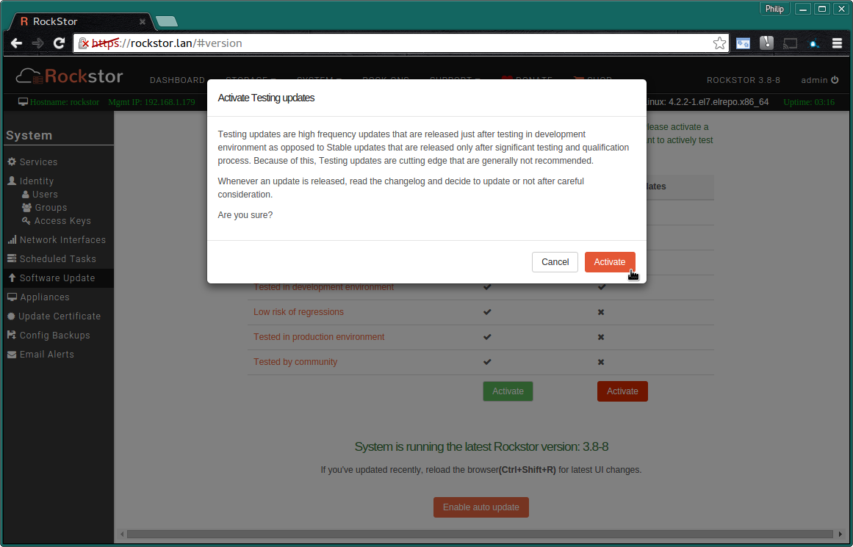Screen dimensions: 853x547
Task: Open Access Keys via its key icon
Action: point(26,221)
